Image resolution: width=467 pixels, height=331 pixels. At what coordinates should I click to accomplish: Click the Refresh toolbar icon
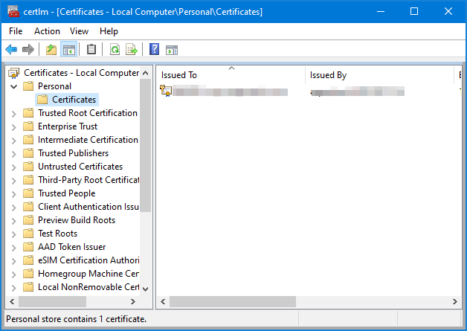[x=115, y=49]
